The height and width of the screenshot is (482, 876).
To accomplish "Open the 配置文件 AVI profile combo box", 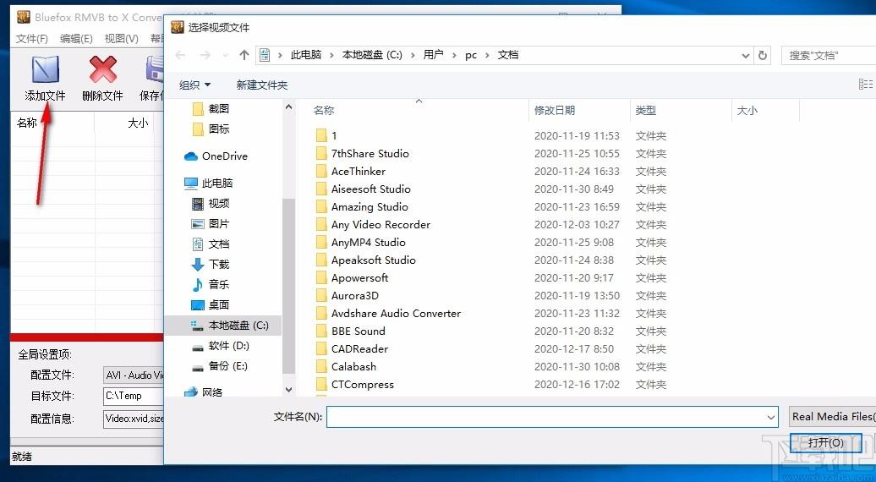I will (x=134, y=375).
